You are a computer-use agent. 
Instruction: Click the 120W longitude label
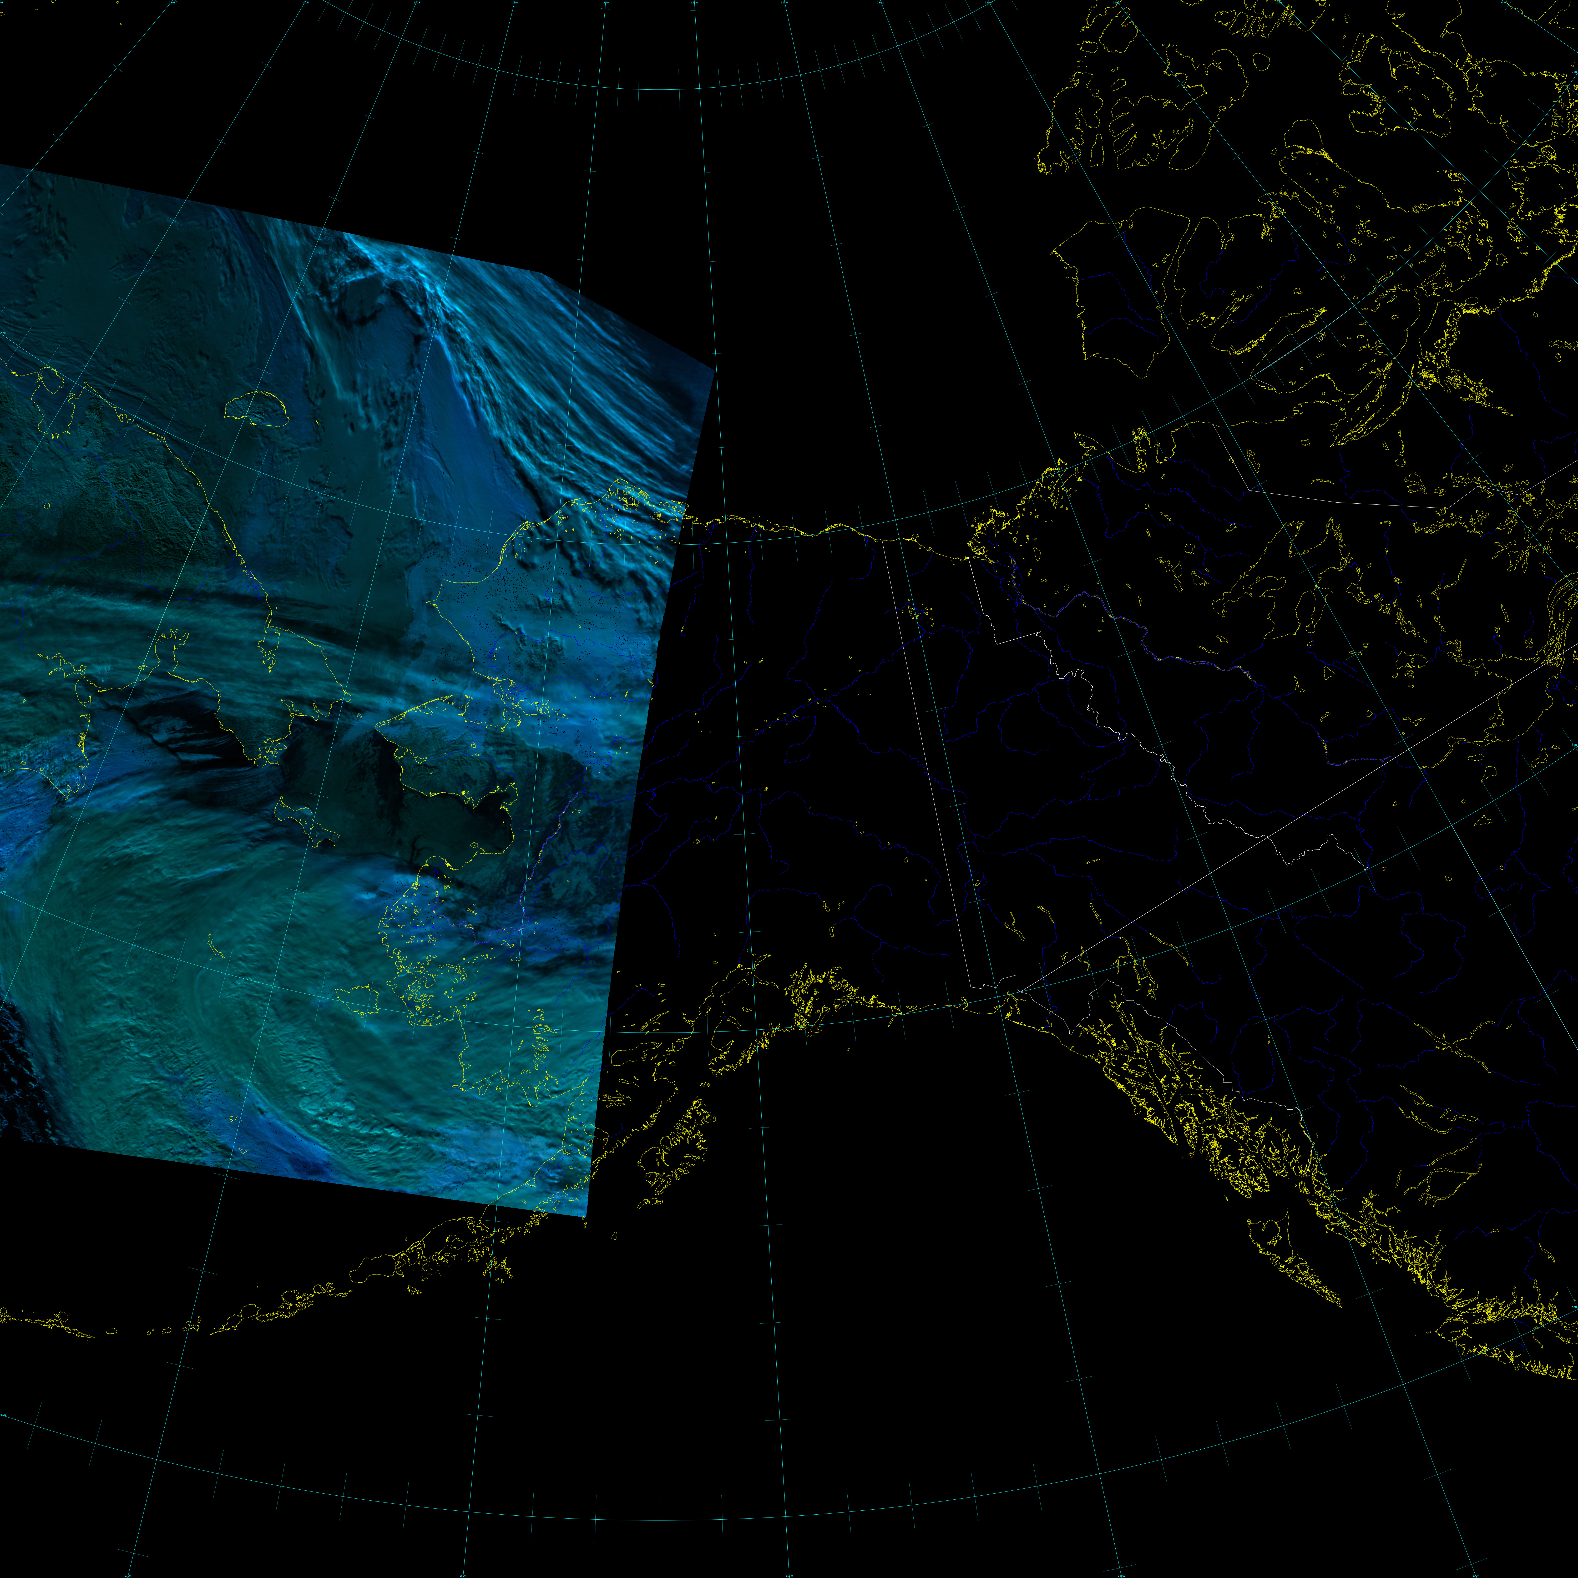click(x=988, y=2)
